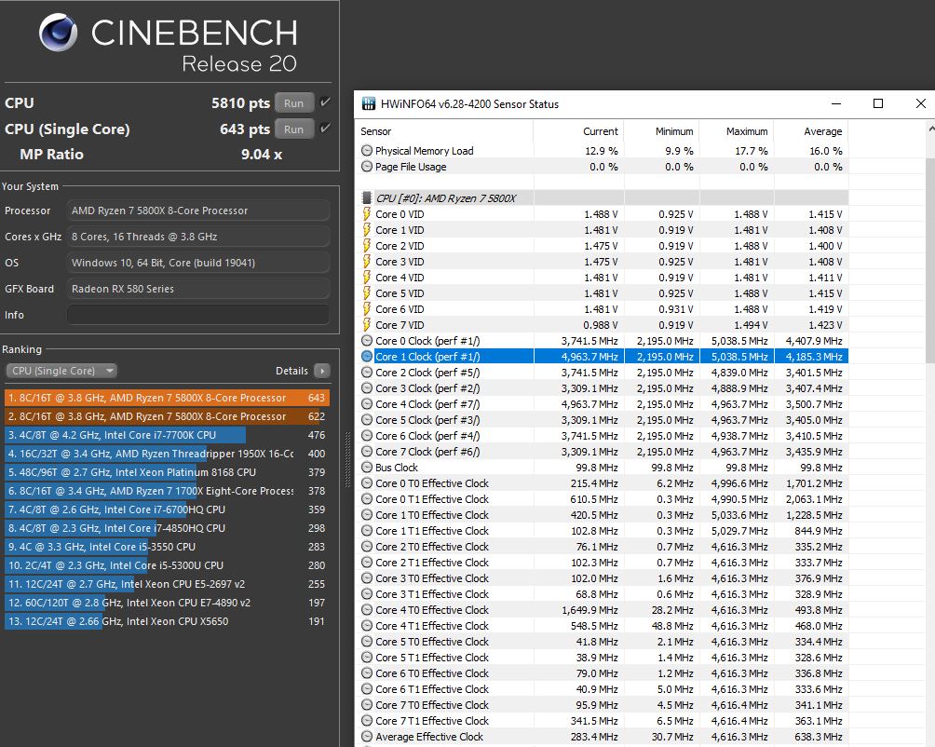Click the 5810 pts CPU score value

240,103
